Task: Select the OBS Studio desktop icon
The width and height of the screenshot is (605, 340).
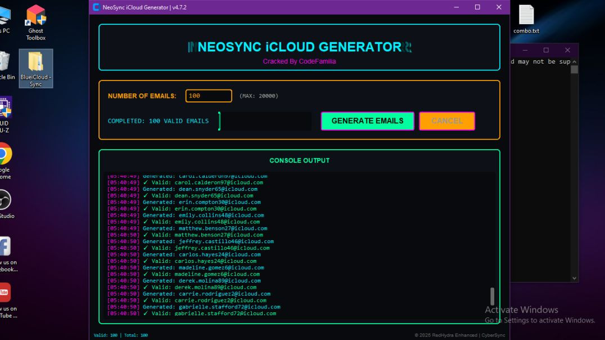Action: [x=6, y=204]
